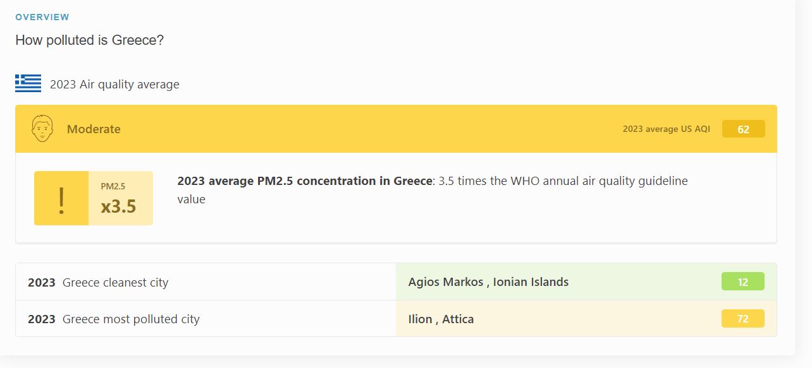Click the yellow AQI 72 badge

(x=743, y=319)
